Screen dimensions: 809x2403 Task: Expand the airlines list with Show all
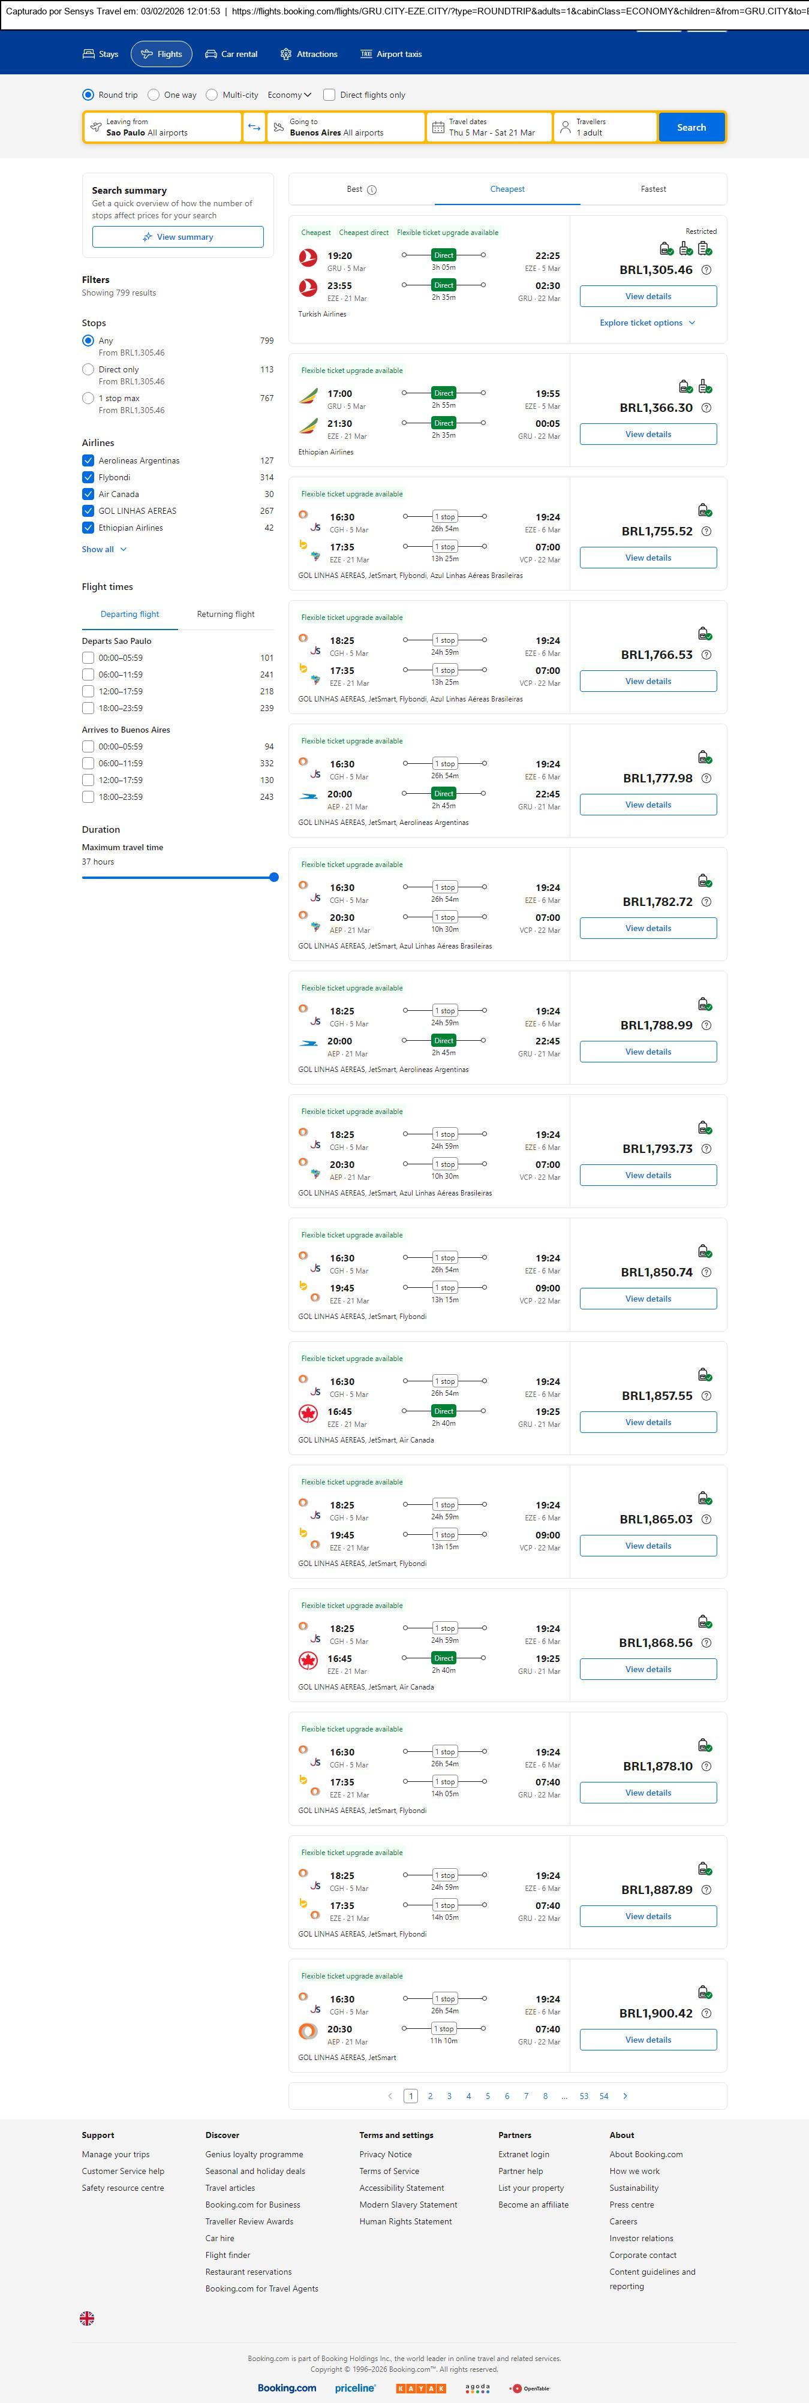click(x=104, y=549)
